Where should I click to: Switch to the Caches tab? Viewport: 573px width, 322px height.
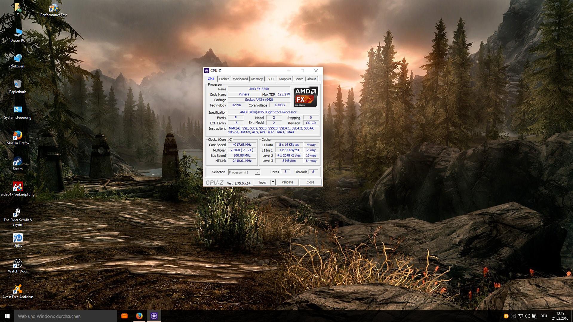point(224,79)
